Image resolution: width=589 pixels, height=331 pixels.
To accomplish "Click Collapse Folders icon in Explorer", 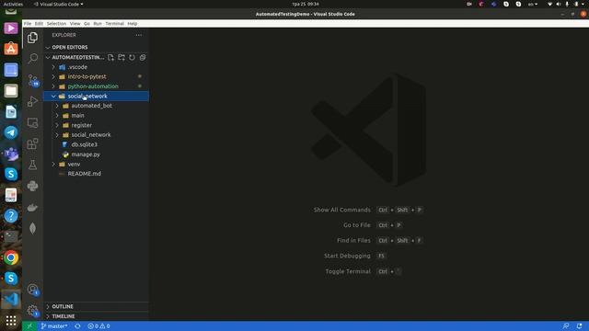I will [143, 57].
